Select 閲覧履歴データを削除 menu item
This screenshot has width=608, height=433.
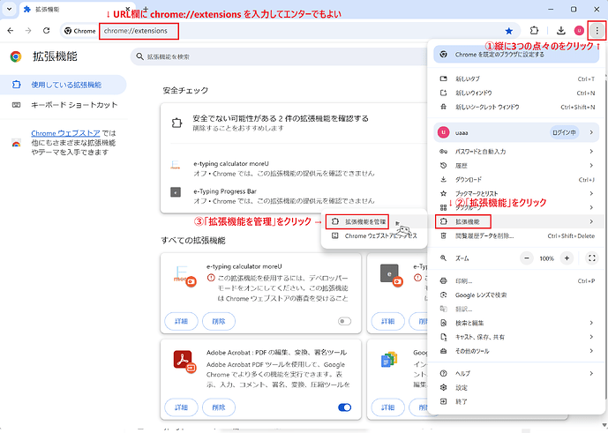[516, 235]
